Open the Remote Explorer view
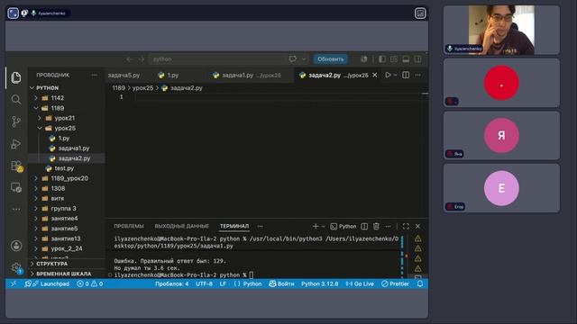Image resolution: width=577 pixels, height=324 pixels. coord(16,188)
